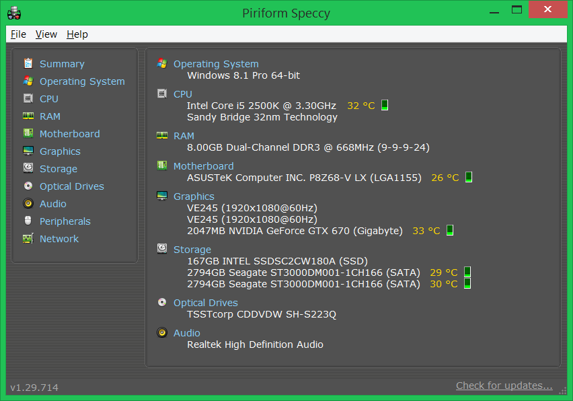The width and height of the screenshot is (573, 401).
Task: Open the Network section from sidebar
Action: pyautogui.click(x=59, y=239)
